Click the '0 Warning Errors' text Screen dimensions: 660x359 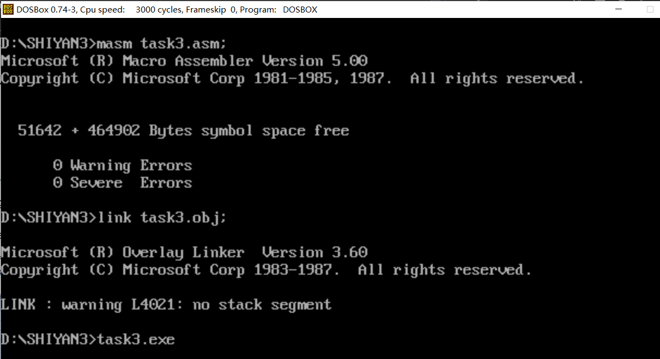[123, 165]
